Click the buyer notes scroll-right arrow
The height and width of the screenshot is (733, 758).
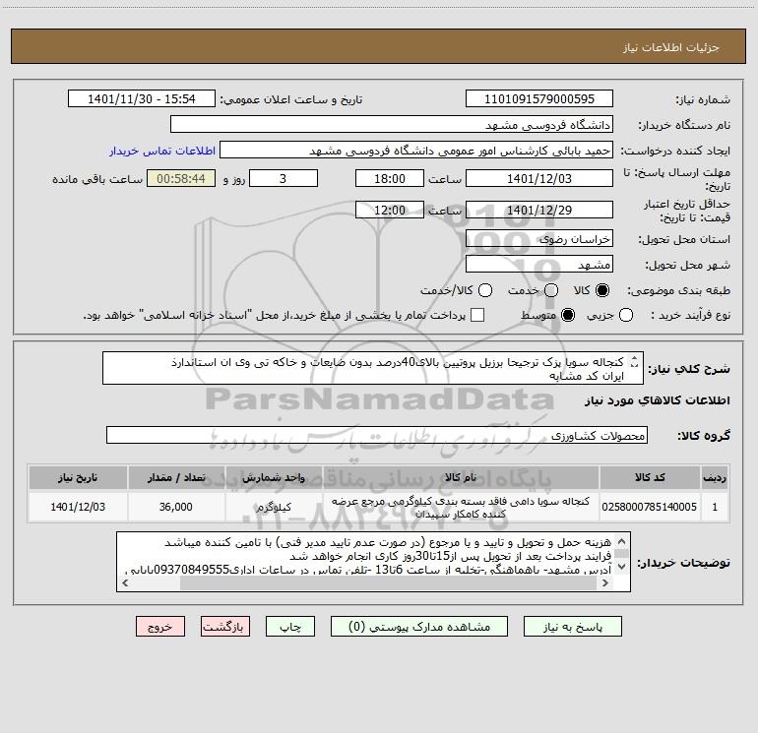pos(604,583)
